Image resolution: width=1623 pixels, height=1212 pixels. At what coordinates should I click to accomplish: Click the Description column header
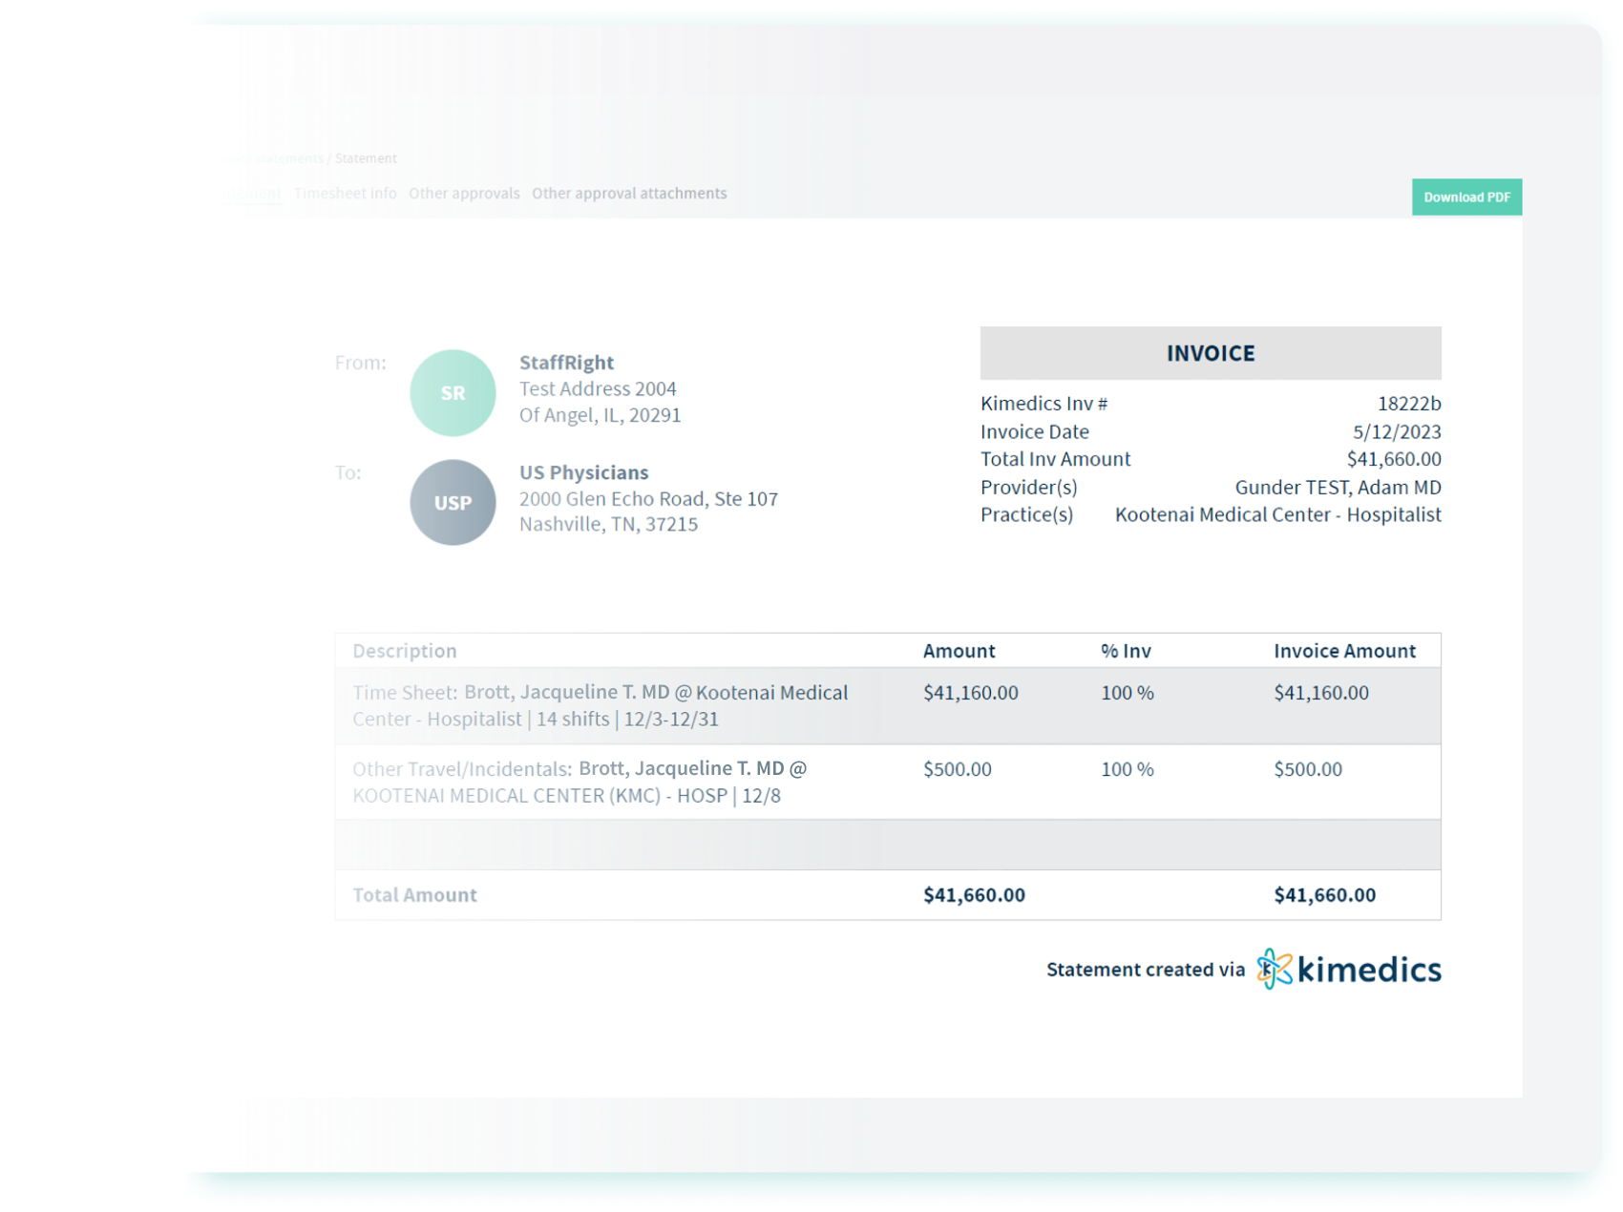pyautogui.click(x=405, y=651)
